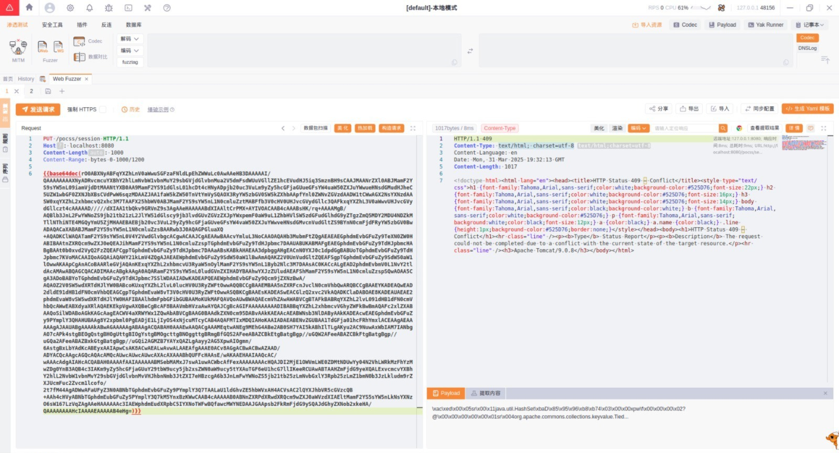Click the swap arrows between codec boxes
Screen dimensions: 839x453
470,51
